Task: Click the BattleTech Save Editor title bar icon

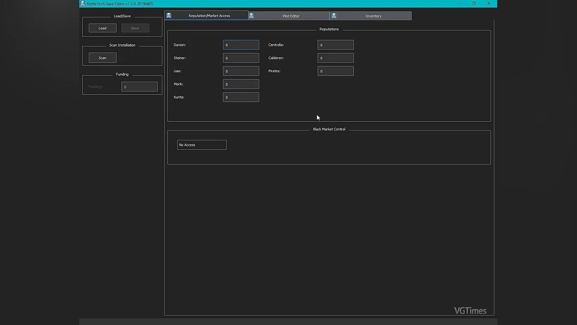Action: click(83, 4)
